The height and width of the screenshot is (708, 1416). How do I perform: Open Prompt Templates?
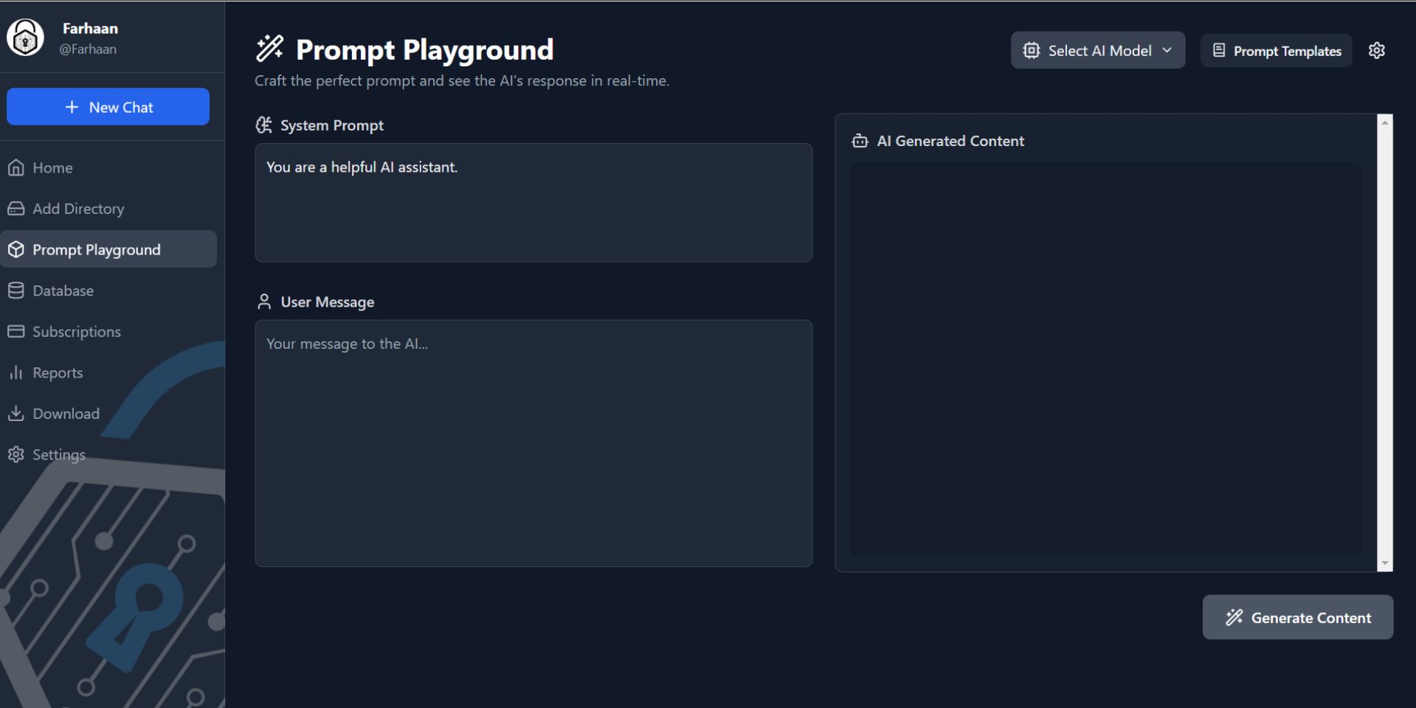[x=1276, y=51]
